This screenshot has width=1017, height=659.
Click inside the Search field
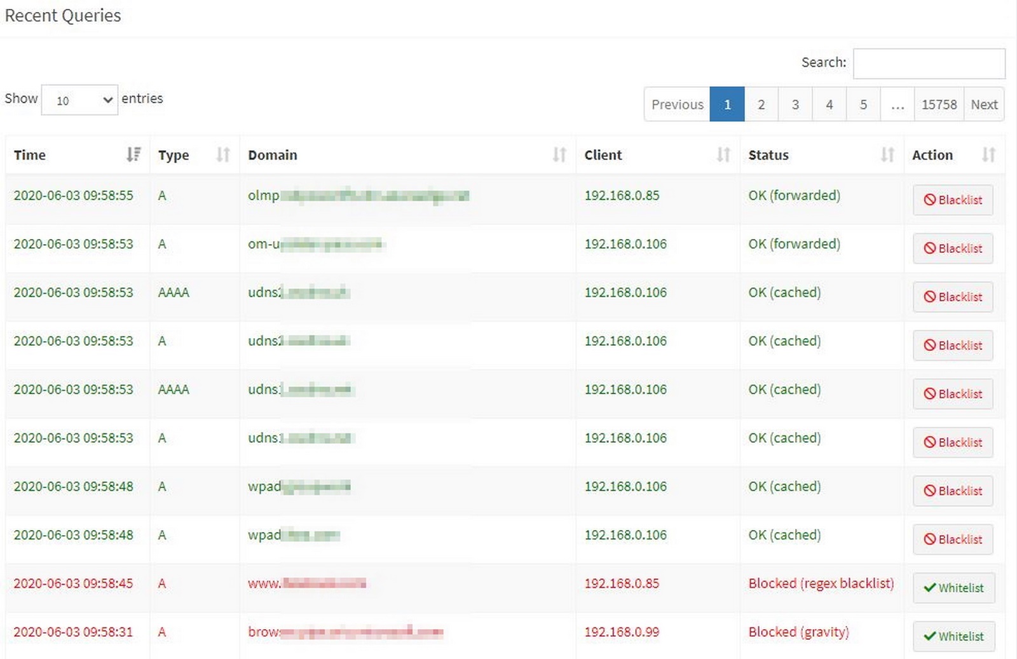(929, 63)
